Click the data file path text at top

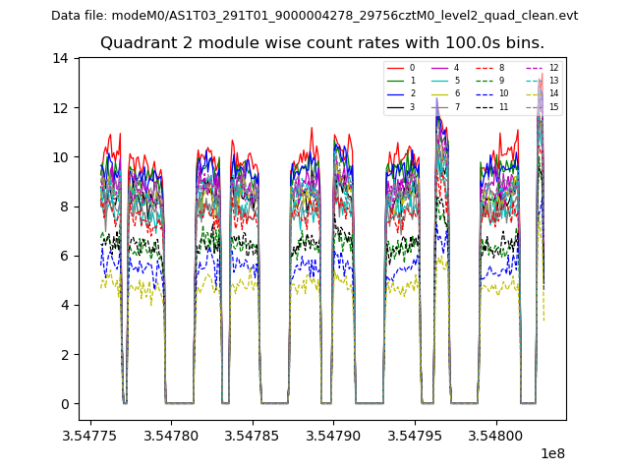tap(314, 16)
